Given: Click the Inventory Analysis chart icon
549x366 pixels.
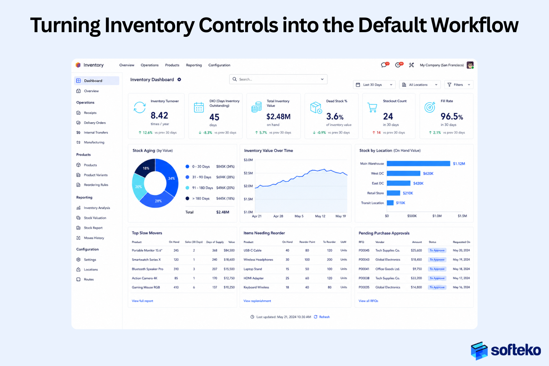Looking at the screenshot, I should click(79, 208).
